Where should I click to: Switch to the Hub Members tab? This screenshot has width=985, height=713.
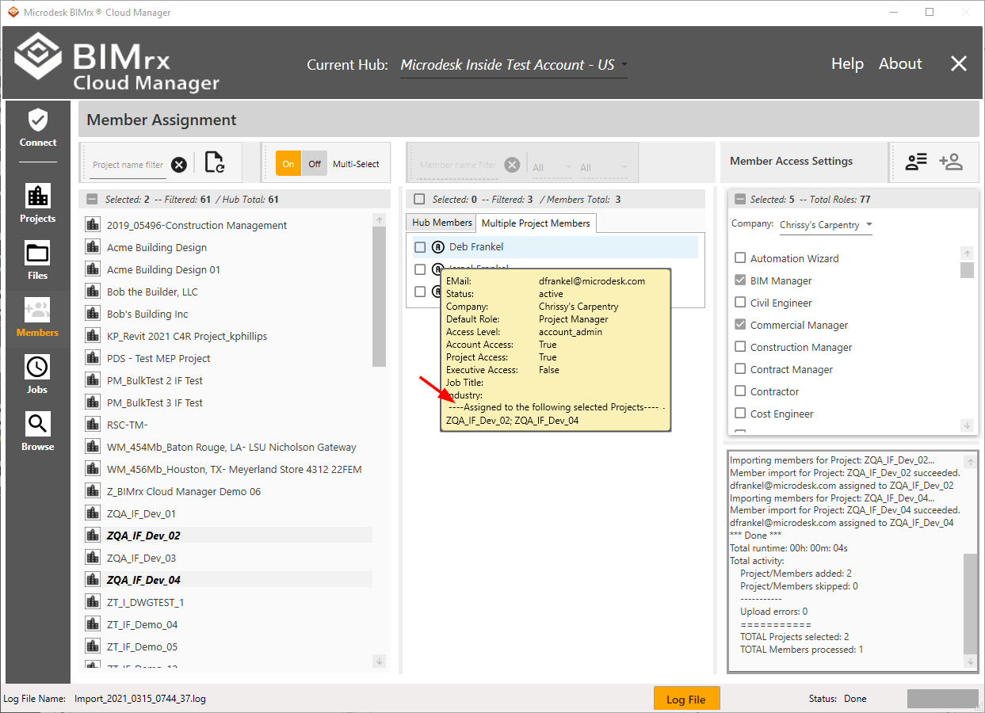click(x=442, y=223)
